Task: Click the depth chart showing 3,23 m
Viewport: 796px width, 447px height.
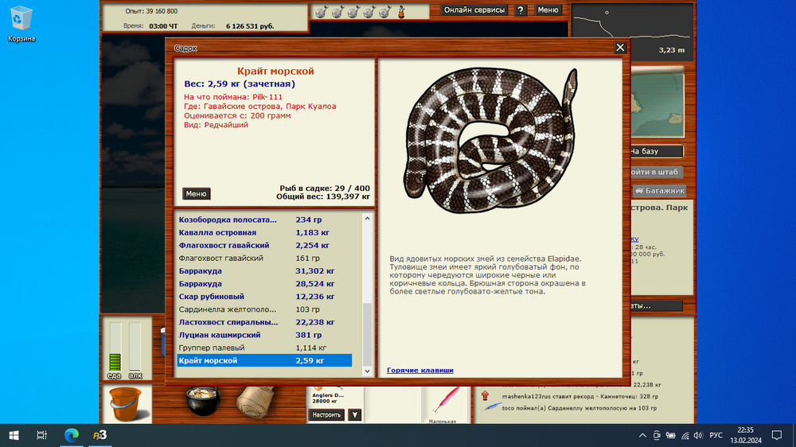Action: click(x=633, y=32)
